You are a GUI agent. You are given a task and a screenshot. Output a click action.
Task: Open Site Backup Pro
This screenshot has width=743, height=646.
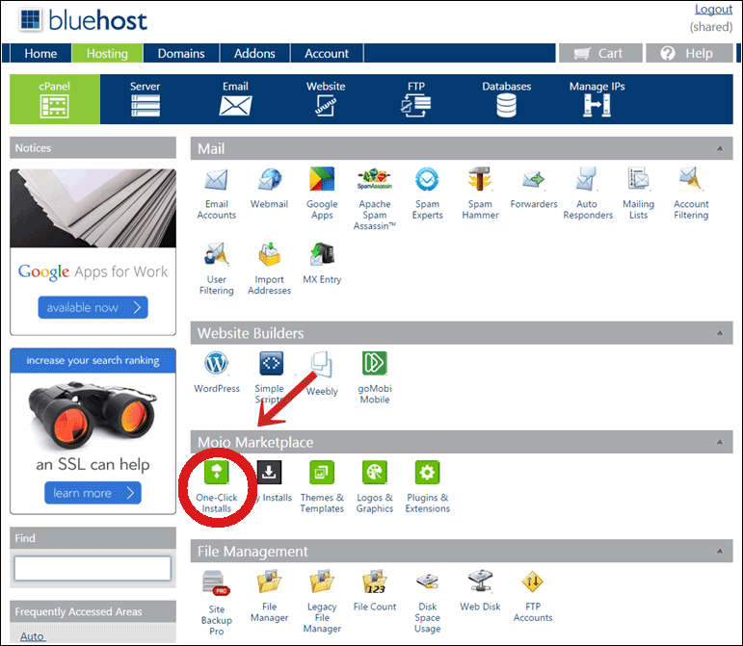pyautogui.click(x=217, y=603)
